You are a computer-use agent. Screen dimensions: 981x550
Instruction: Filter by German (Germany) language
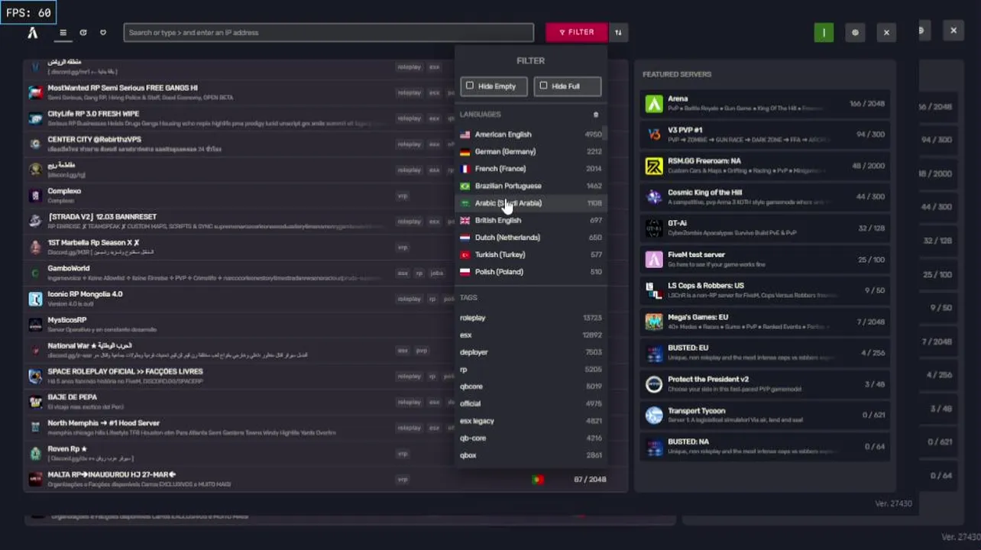coord(531,151)
